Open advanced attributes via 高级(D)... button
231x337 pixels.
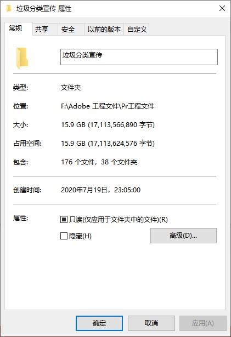coord(183,236)
